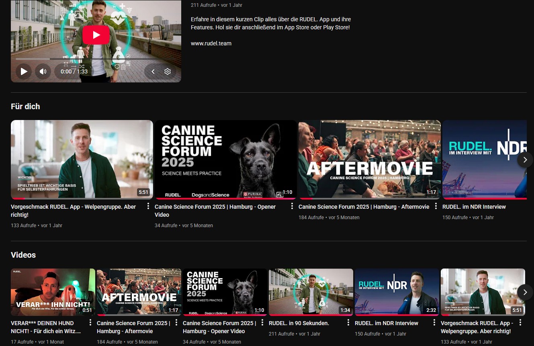
Task: Expand the player controls with the left chevron
Action: click(153, 71)
